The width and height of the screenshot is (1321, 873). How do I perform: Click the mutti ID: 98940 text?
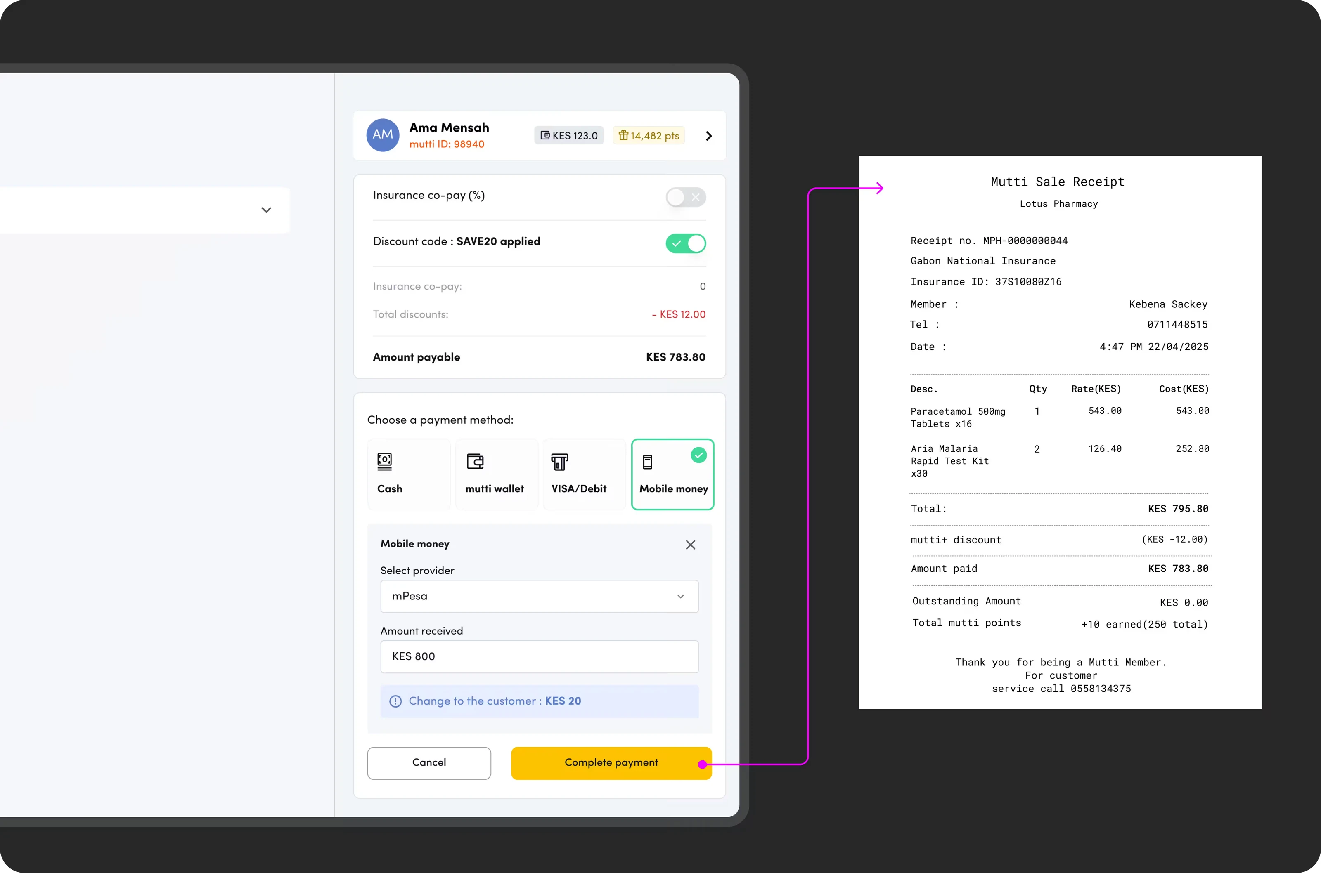447,144
